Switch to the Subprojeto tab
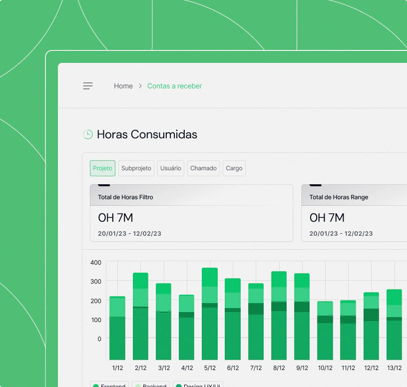 pyautogui.click(x=136, y=168)
